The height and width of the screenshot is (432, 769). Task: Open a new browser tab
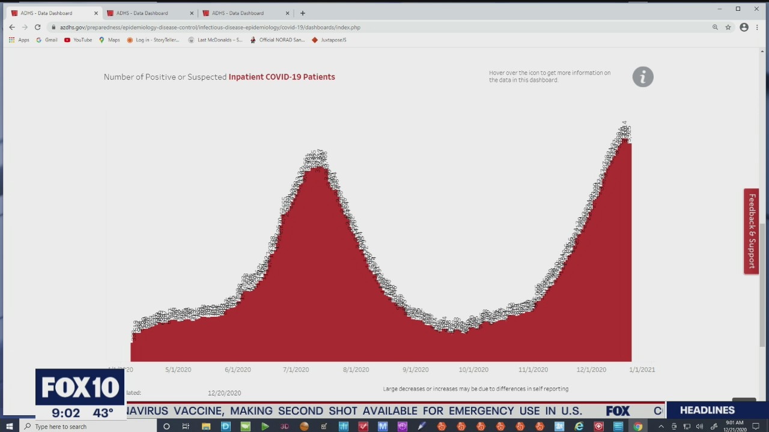(303, 13)
